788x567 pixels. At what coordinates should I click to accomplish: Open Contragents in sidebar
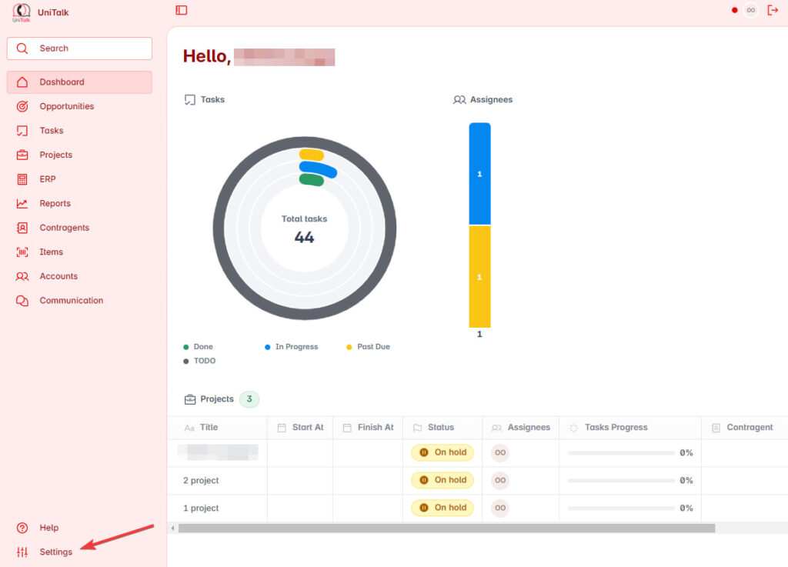tap(64, 228)
